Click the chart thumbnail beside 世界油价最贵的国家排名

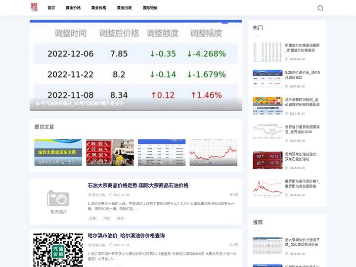point(267,132)
